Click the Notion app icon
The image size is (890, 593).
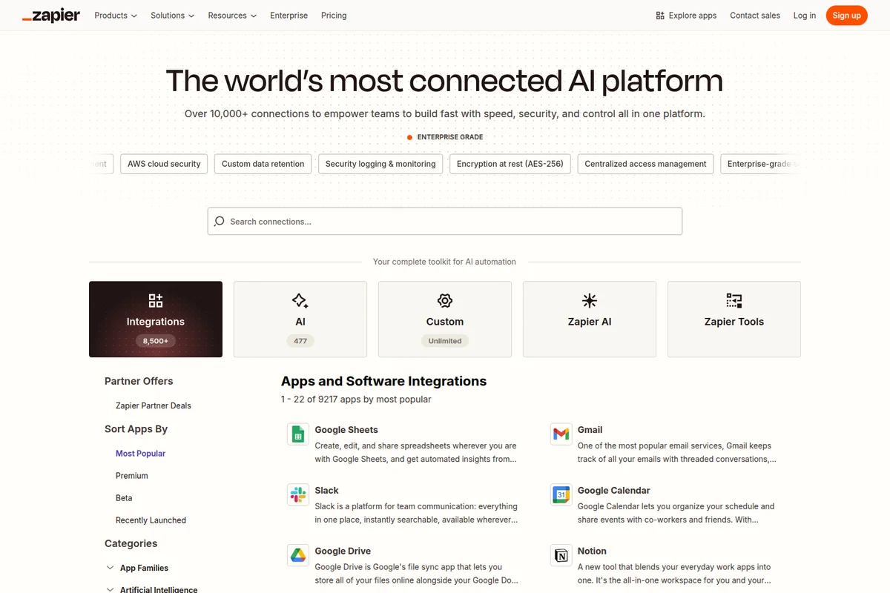(561, 555)
